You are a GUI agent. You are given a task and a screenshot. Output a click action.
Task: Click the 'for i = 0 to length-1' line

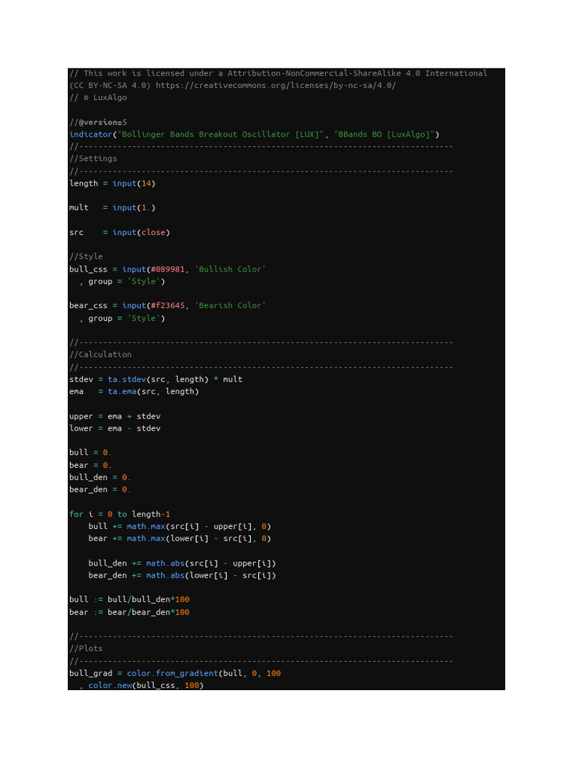[119, 515]
